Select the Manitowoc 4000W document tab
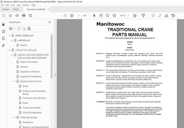The image size is (184, 128). pyautogui.click(x=37, y=9)
